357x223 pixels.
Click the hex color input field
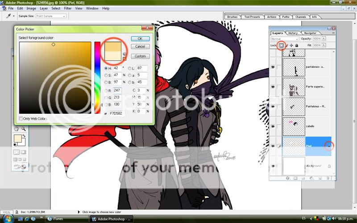117,113
